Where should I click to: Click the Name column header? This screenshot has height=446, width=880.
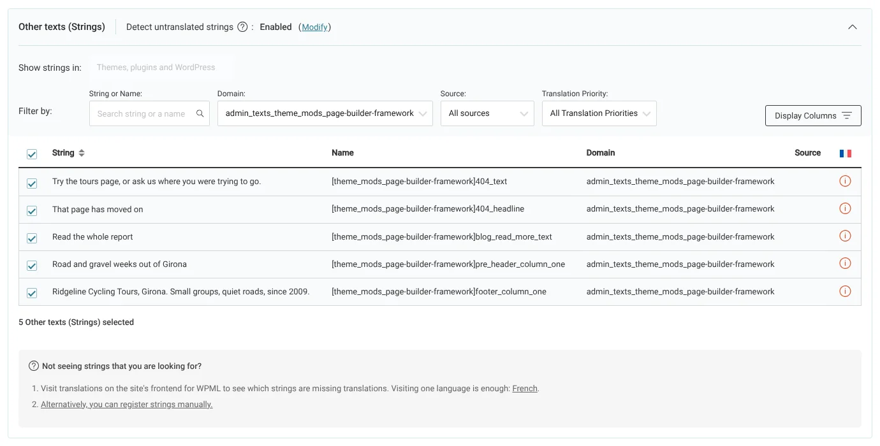(x=342, y=153)
